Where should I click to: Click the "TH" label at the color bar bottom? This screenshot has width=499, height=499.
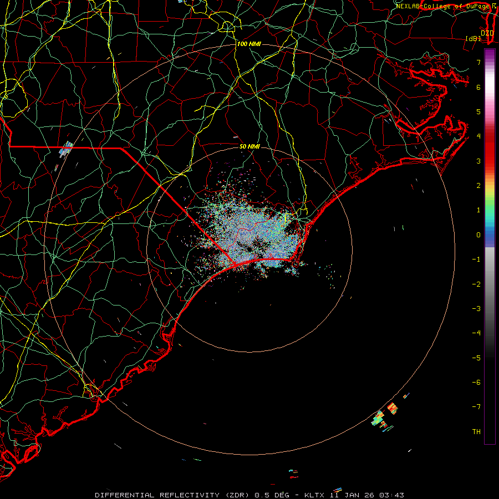[476, 431]
